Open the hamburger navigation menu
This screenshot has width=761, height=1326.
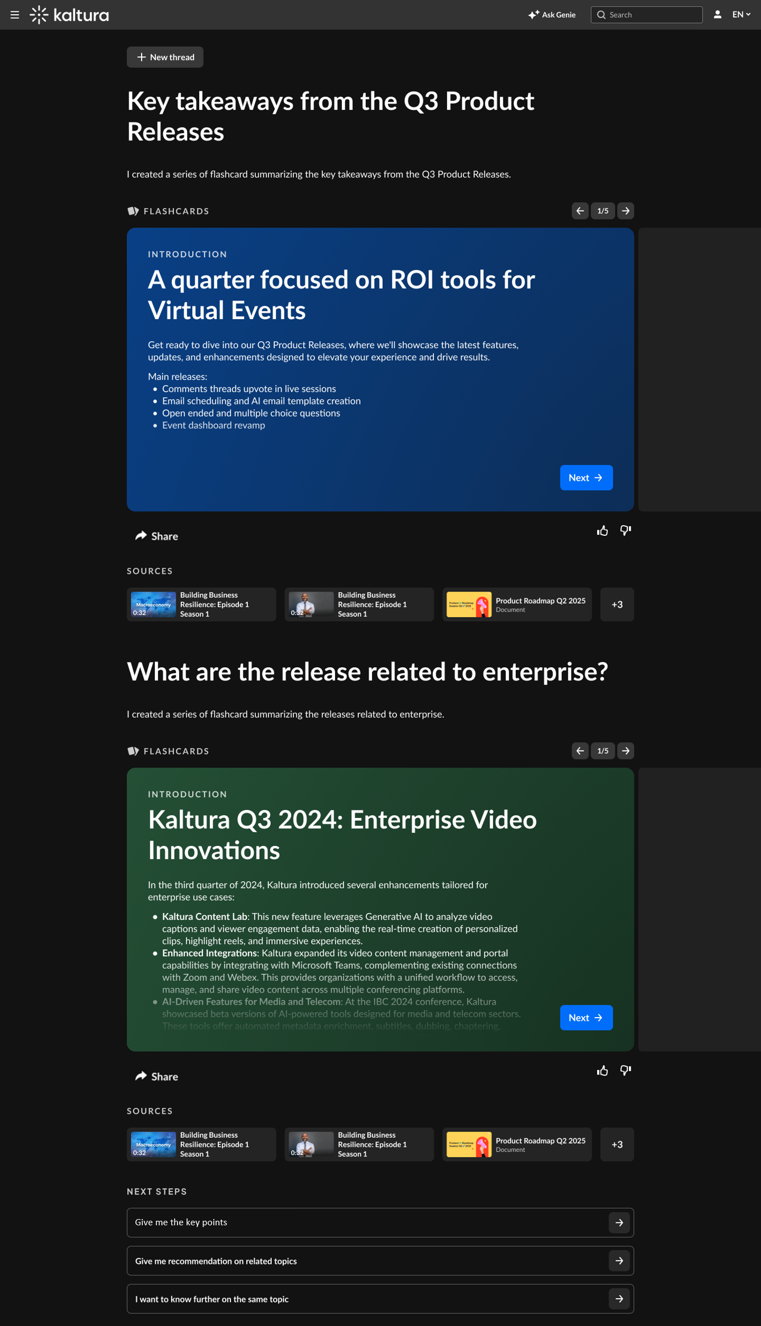coord(15,15)
